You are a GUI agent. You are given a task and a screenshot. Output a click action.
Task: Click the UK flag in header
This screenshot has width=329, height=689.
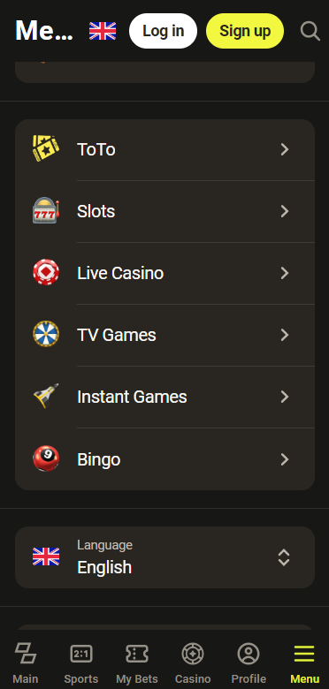point(103,31)
